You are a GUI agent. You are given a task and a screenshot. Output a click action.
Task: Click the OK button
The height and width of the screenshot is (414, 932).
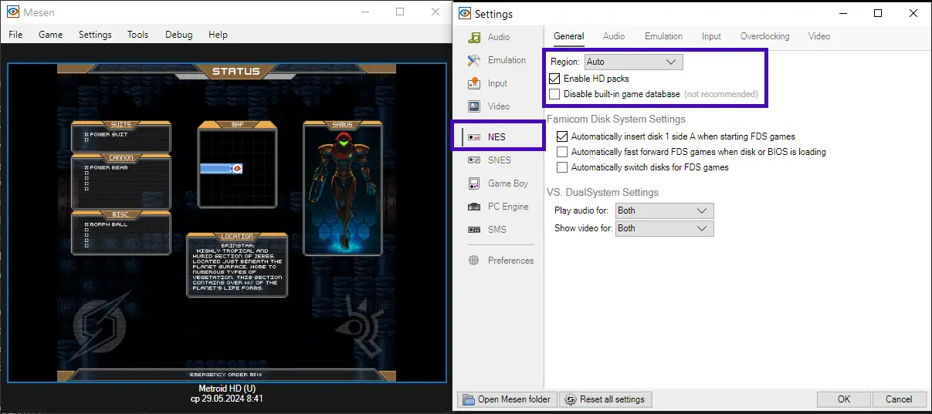pos(844,399)
